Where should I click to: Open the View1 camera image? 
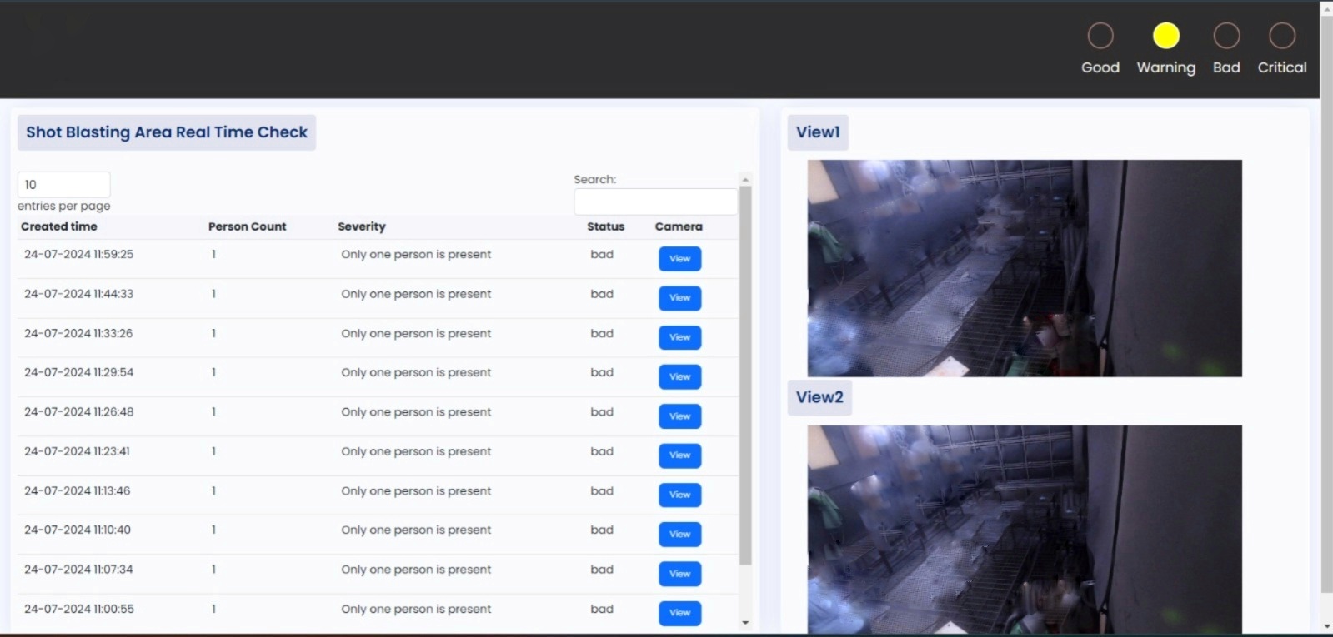1025,268
